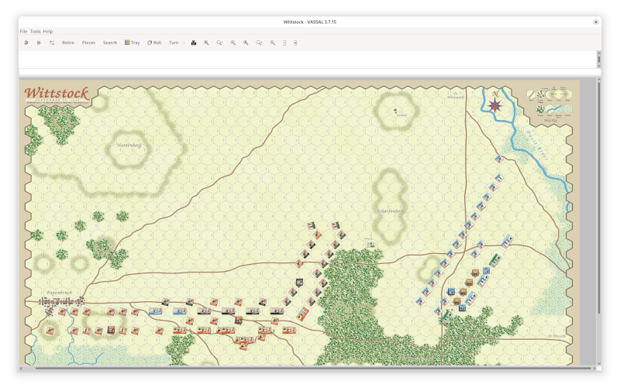Screen dimensions: 620x391
Task: Open the File menu
Action: [23, 31]
